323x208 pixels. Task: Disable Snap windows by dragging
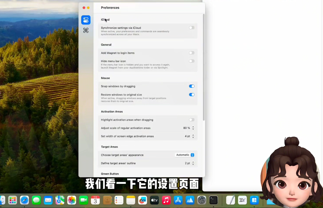192,86
